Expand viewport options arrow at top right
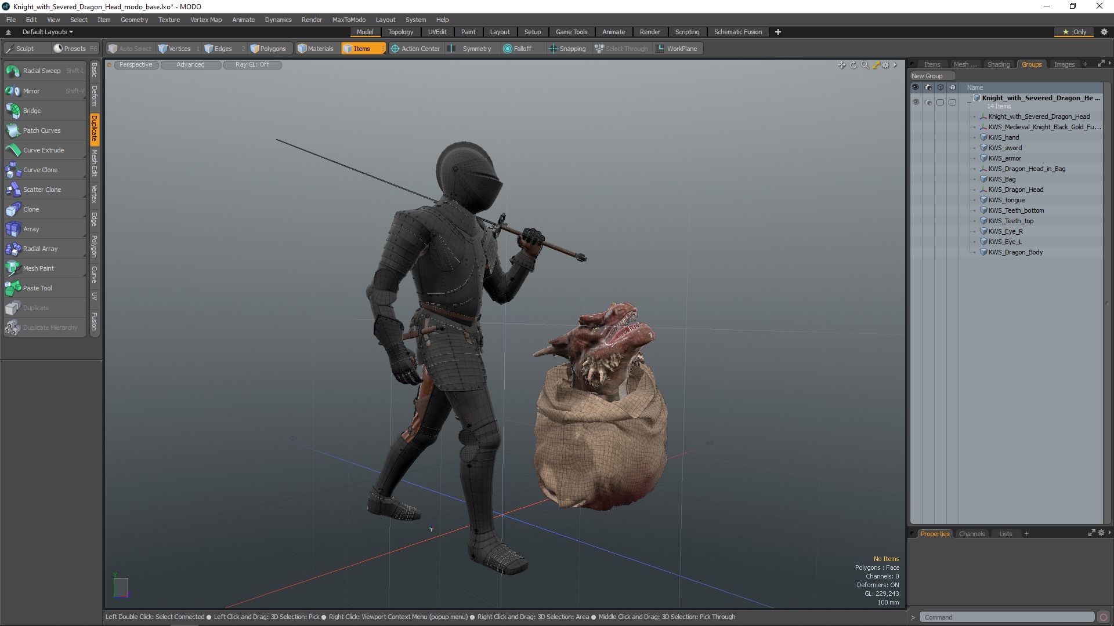Screen dimensions: 1114x626 [x=895, y=65]
